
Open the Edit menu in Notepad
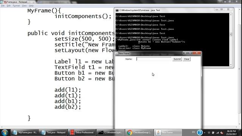click(9, 6)
